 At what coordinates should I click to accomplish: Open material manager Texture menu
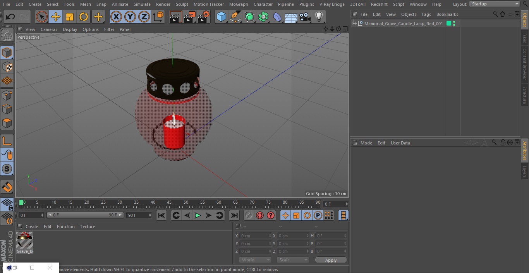[x=87, y=227]
